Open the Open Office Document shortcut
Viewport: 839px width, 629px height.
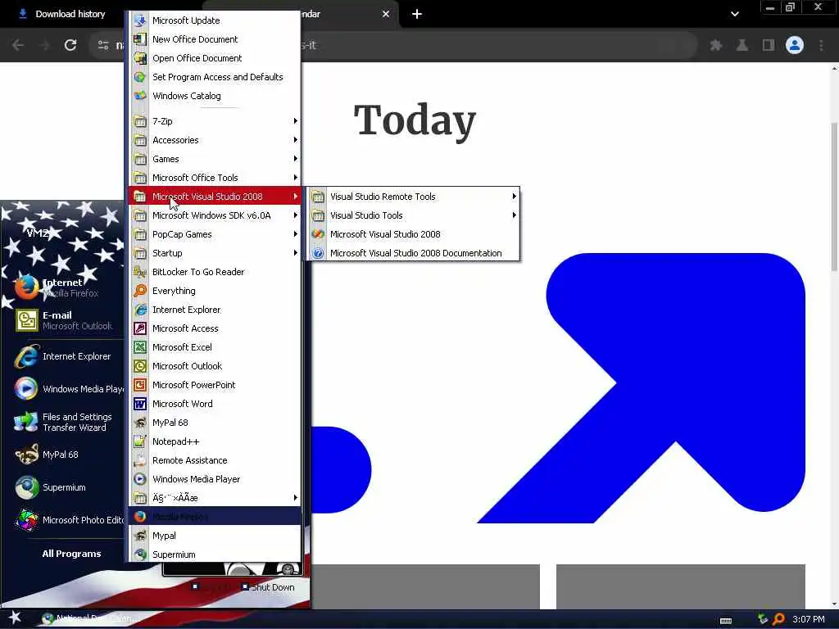pos(215,58)
